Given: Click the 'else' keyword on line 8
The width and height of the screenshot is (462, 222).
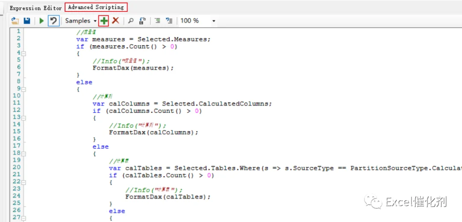Looking at the screenshot, I should click(84, 83).
